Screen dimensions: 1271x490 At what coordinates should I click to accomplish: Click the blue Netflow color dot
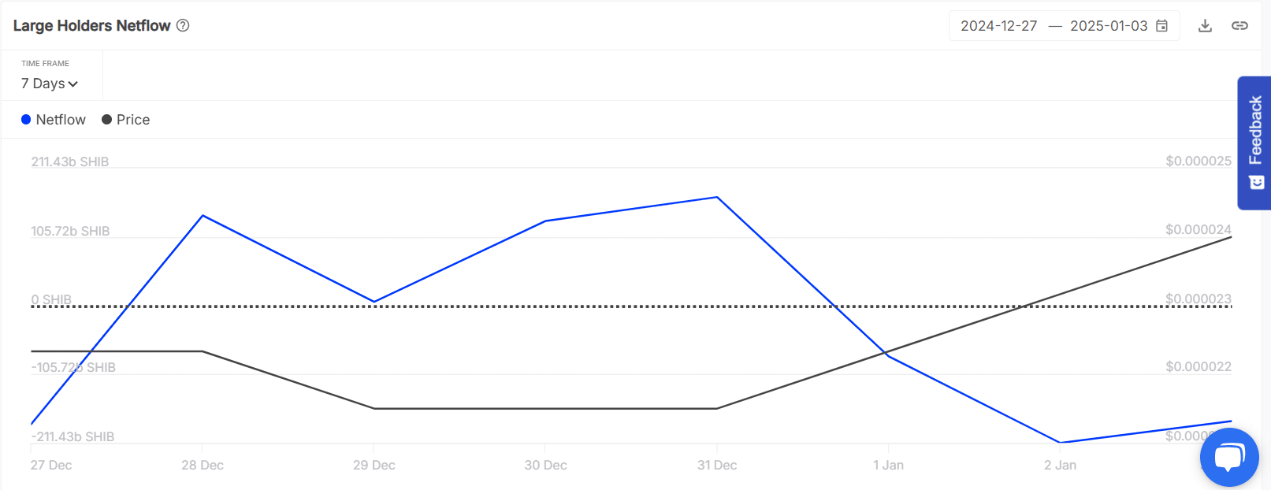click(26, 120)
